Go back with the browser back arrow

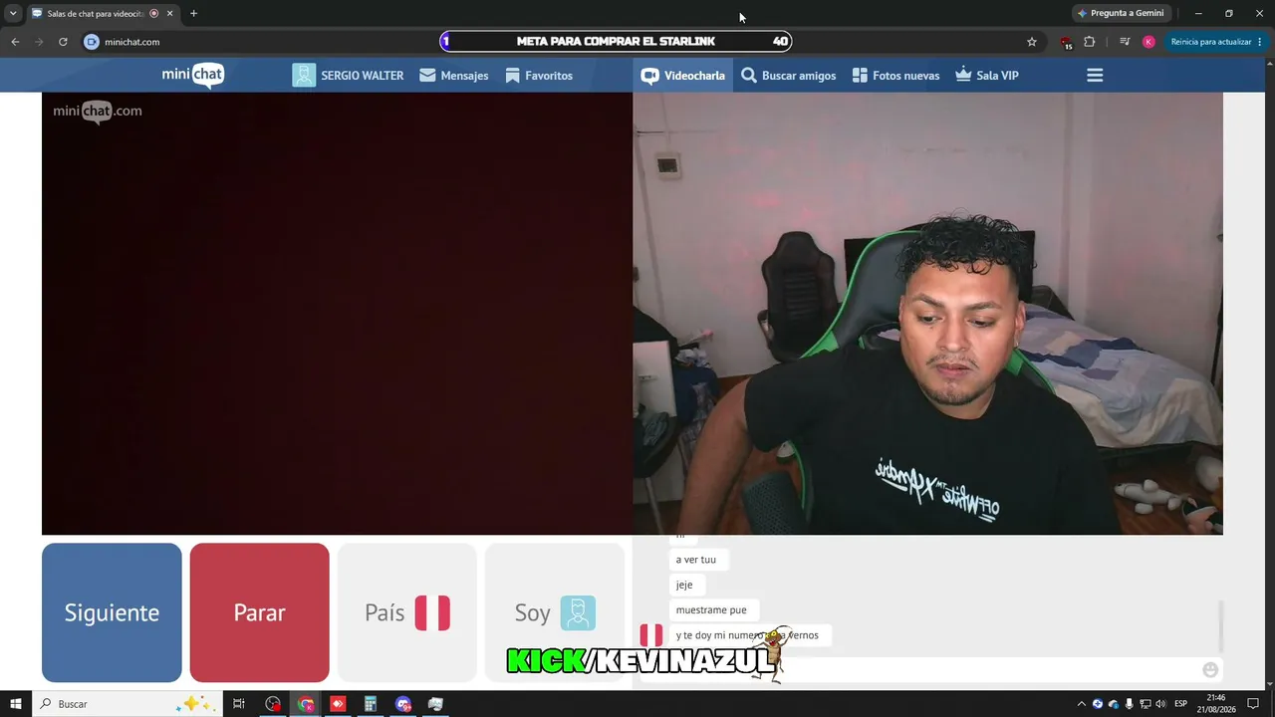tap(15, 42)
